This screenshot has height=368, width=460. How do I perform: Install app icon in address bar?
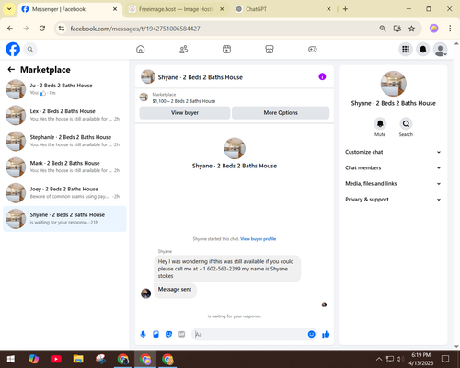(397, 29)
